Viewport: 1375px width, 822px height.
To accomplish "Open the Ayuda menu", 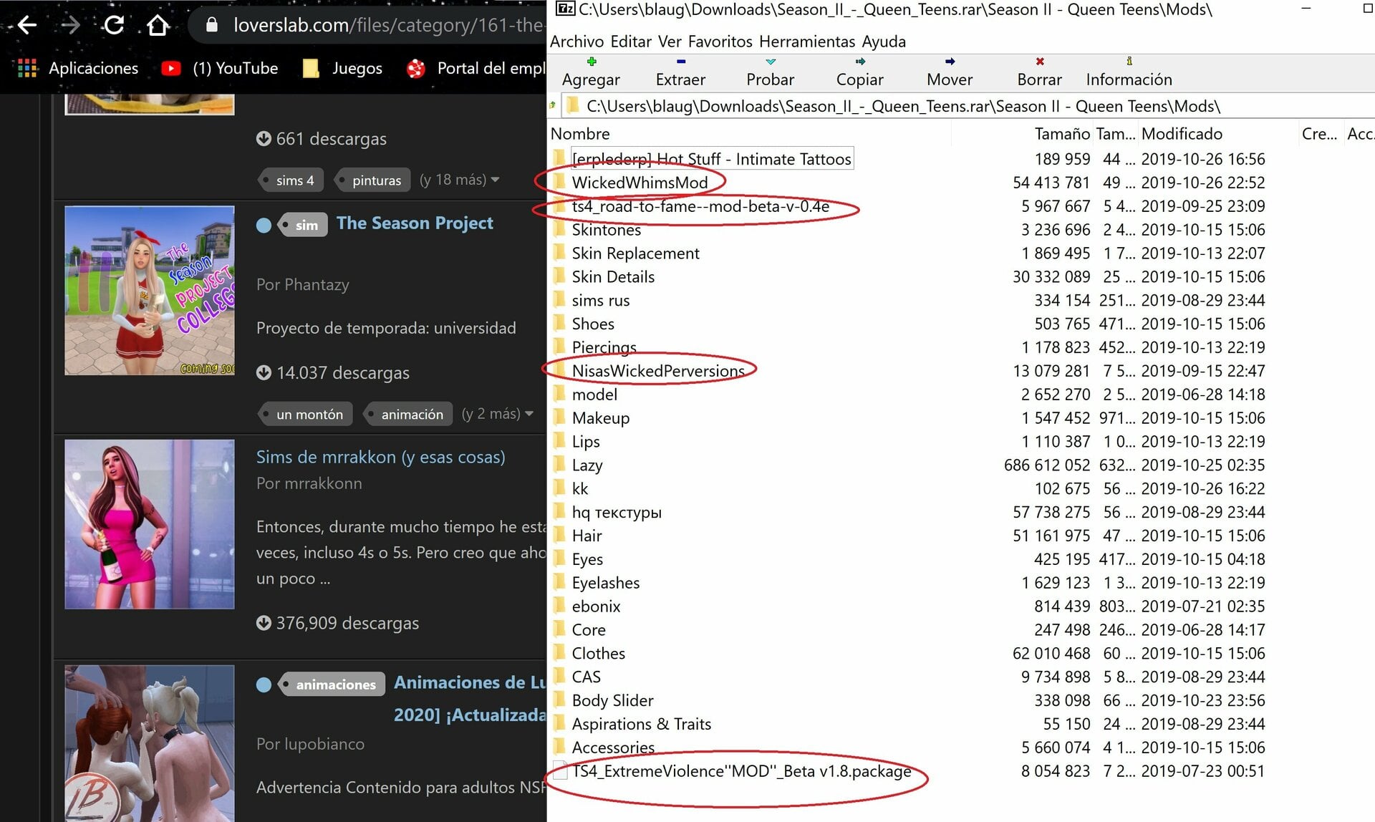I will coord(884,42).
